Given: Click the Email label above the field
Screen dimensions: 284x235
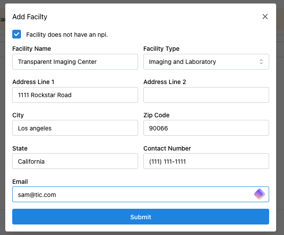Looking at the screenshot, I should pos(20,182).
